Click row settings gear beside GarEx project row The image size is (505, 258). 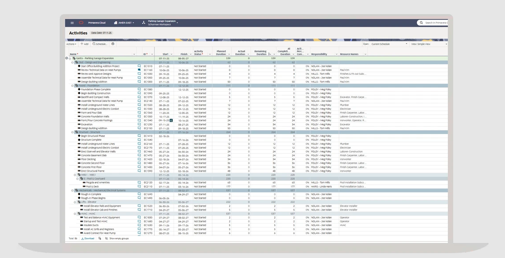(x=66, y=58)
